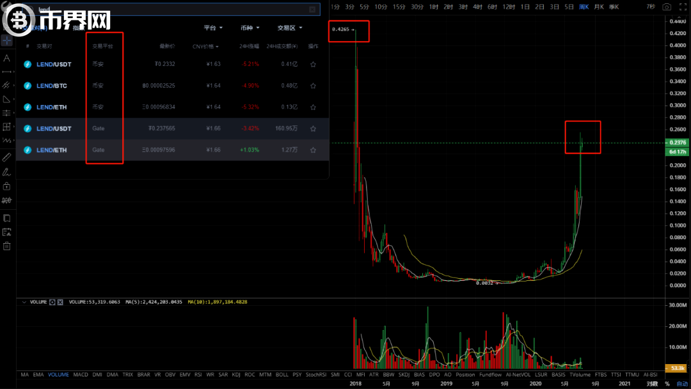Screen dimensions: 691x389
Task: Star the Binance LEND/BTC pair
Action: 313,86
